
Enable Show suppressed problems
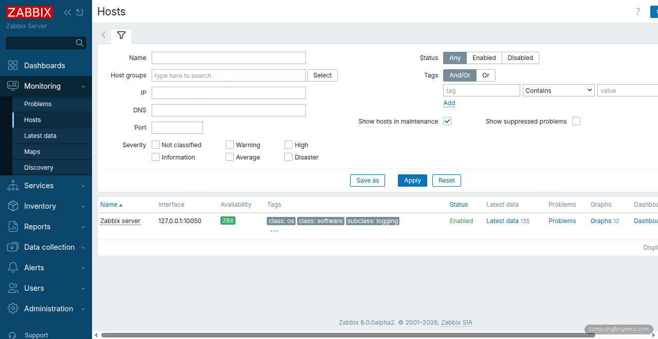pos(576,121)
